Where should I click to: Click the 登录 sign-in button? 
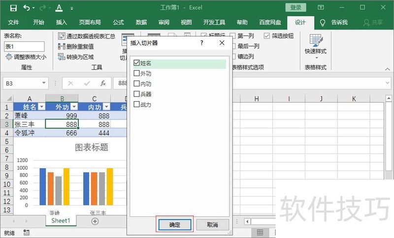(x=295, y=7)
